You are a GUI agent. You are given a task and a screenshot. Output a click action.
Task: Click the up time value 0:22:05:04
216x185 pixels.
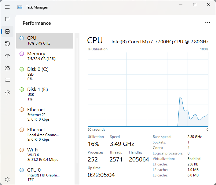coord(101,175)
